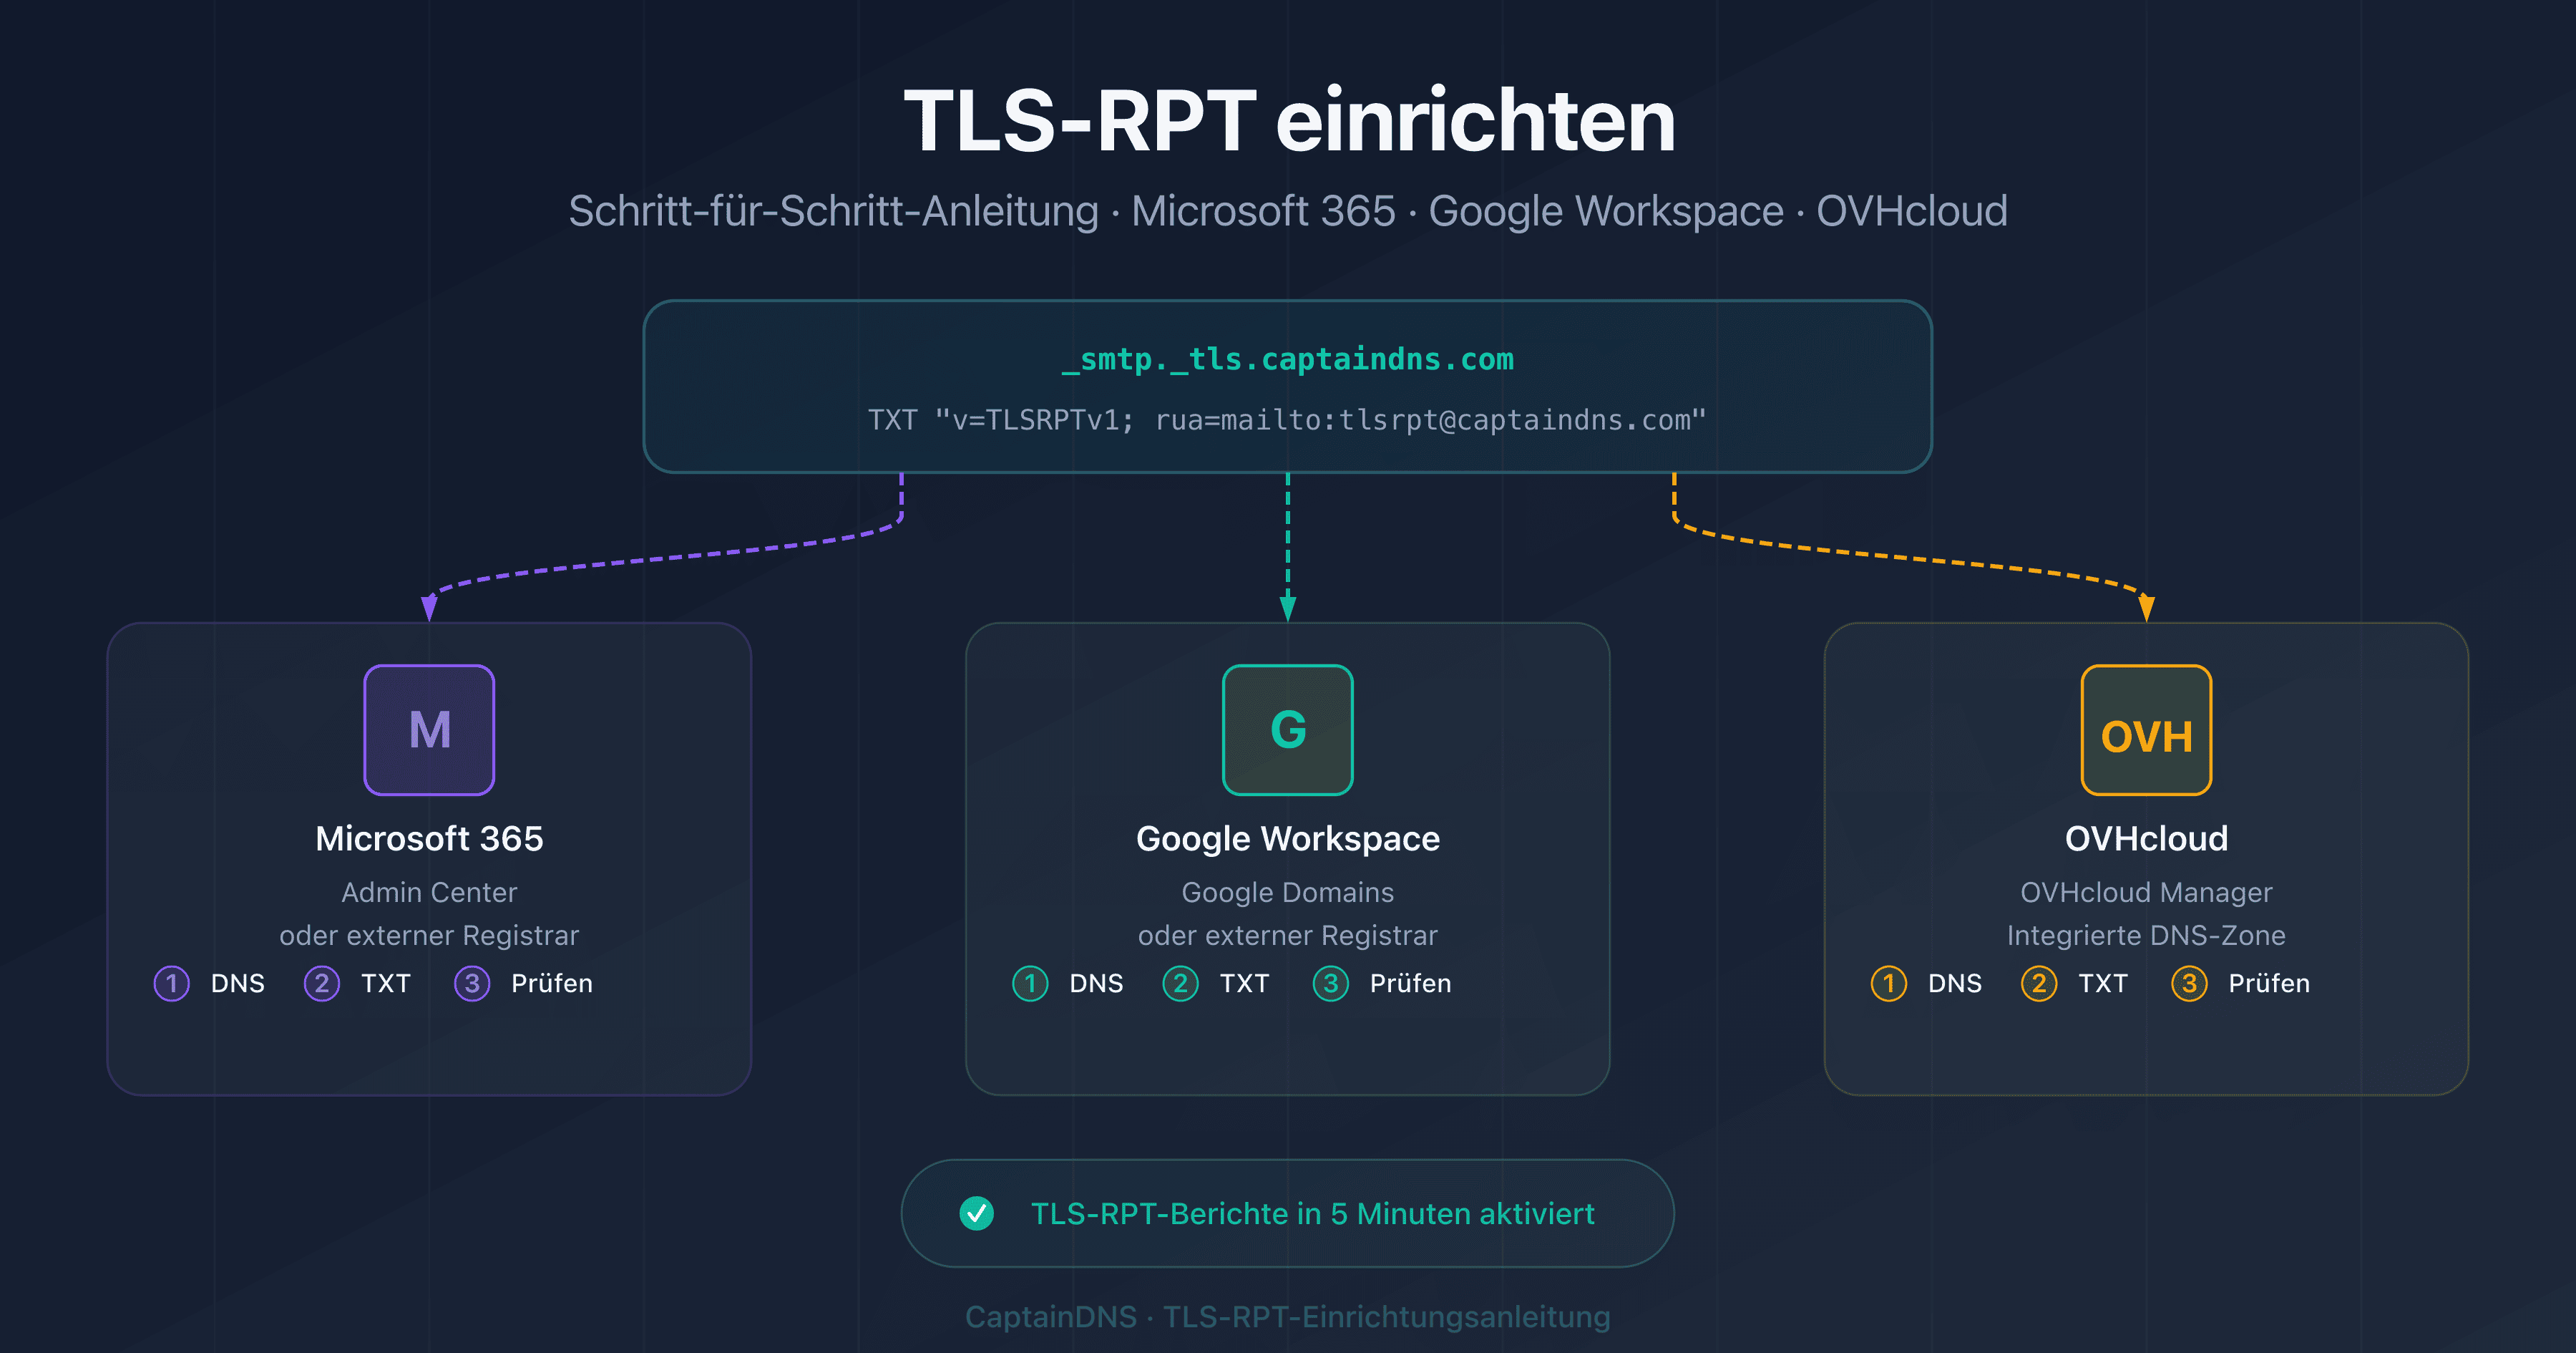Click TLS-RPT-Berichte in 5 Minuten aktiviert text
Image resolution: width=2576 pixels, height=1353 pixels.
click(x=1312, y=1213)
